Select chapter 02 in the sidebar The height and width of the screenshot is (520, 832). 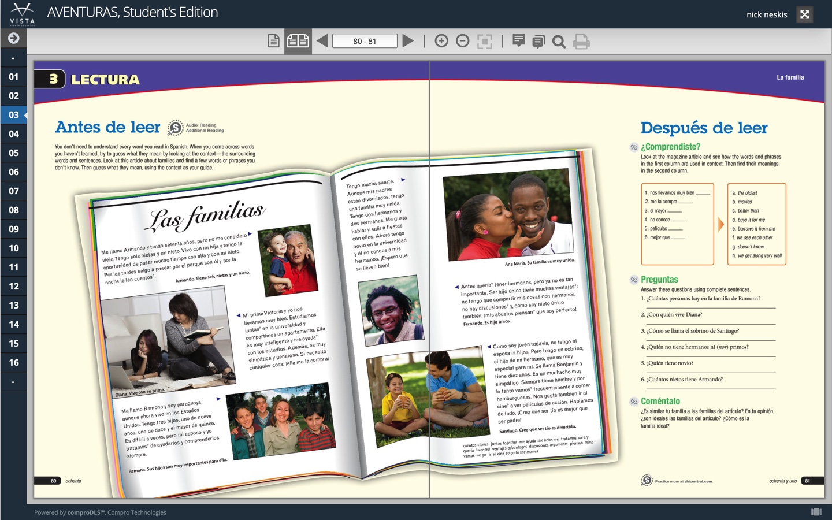(14, 96)
